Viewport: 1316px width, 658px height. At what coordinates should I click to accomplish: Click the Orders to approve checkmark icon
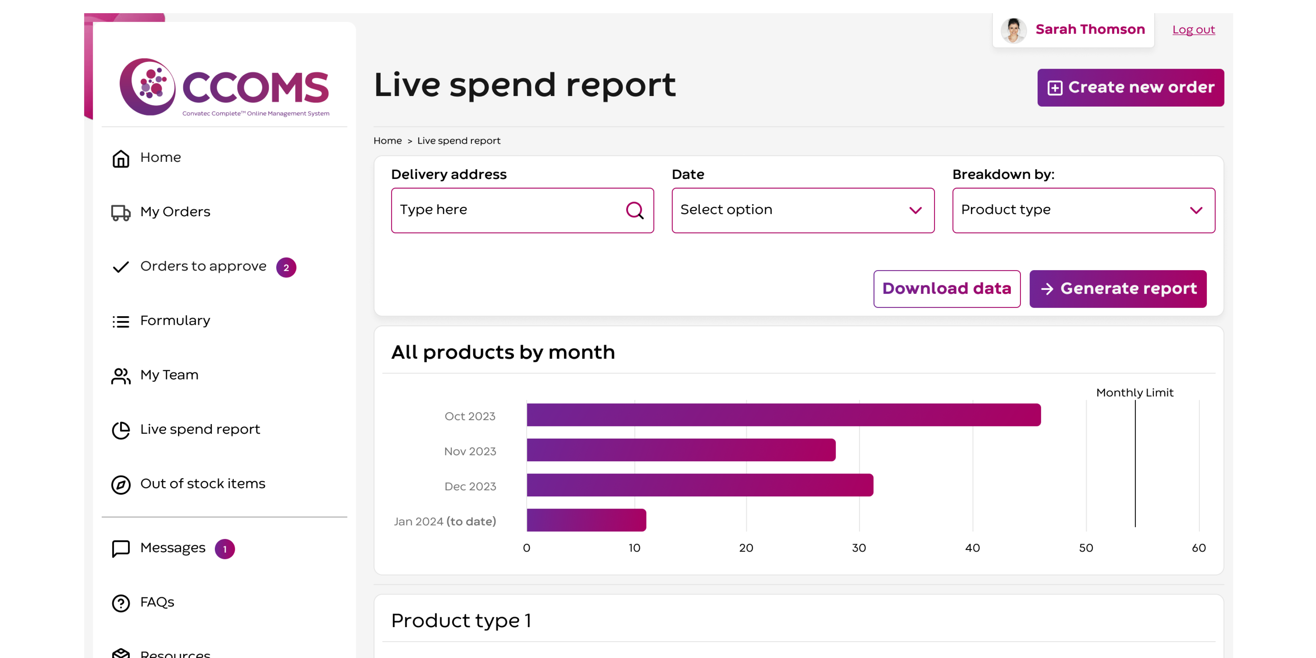[120, 267]
